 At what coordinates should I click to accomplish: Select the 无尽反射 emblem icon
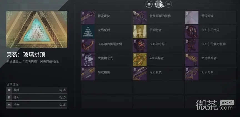point(88,31)
